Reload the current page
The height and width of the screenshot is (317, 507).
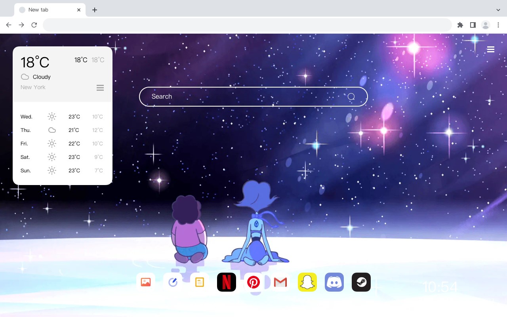(x=34, y=25)
